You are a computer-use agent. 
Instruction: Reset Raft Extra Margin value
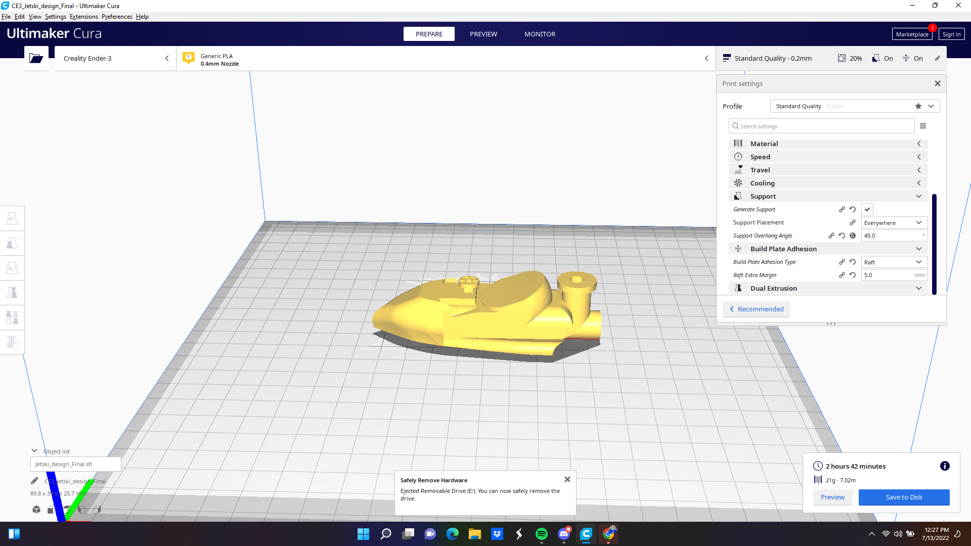[853, 275]
